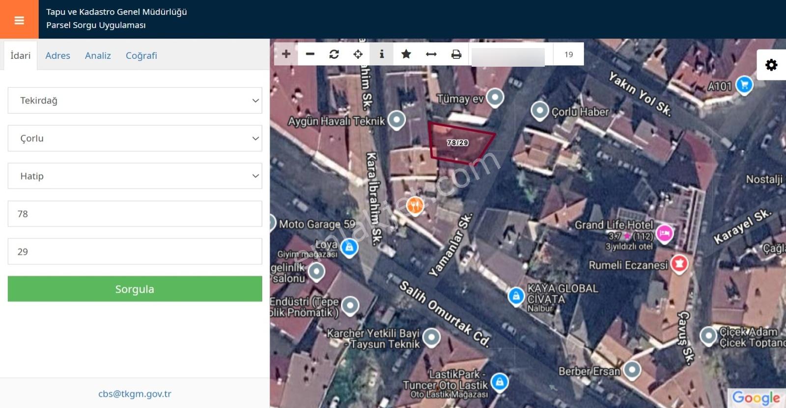This screenshot has height=408, width=786.
Task: Focus the block number field containing 78
Action: pyautogui.click(x=135, y=214)
